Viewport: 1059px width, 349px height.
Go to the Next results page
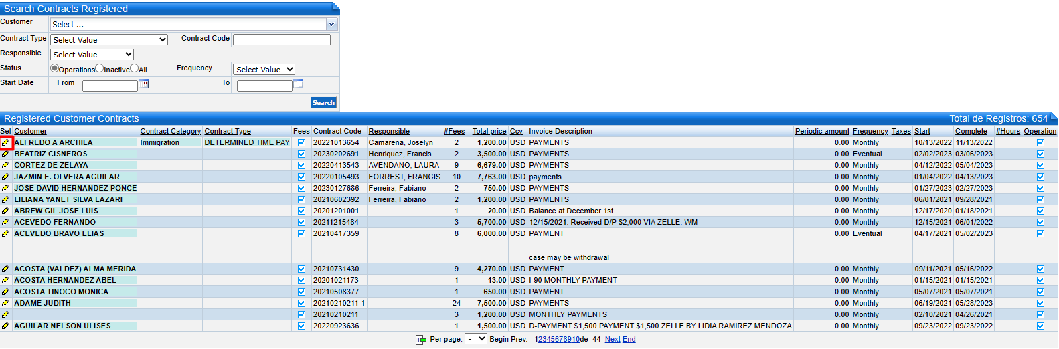(612, 339)
